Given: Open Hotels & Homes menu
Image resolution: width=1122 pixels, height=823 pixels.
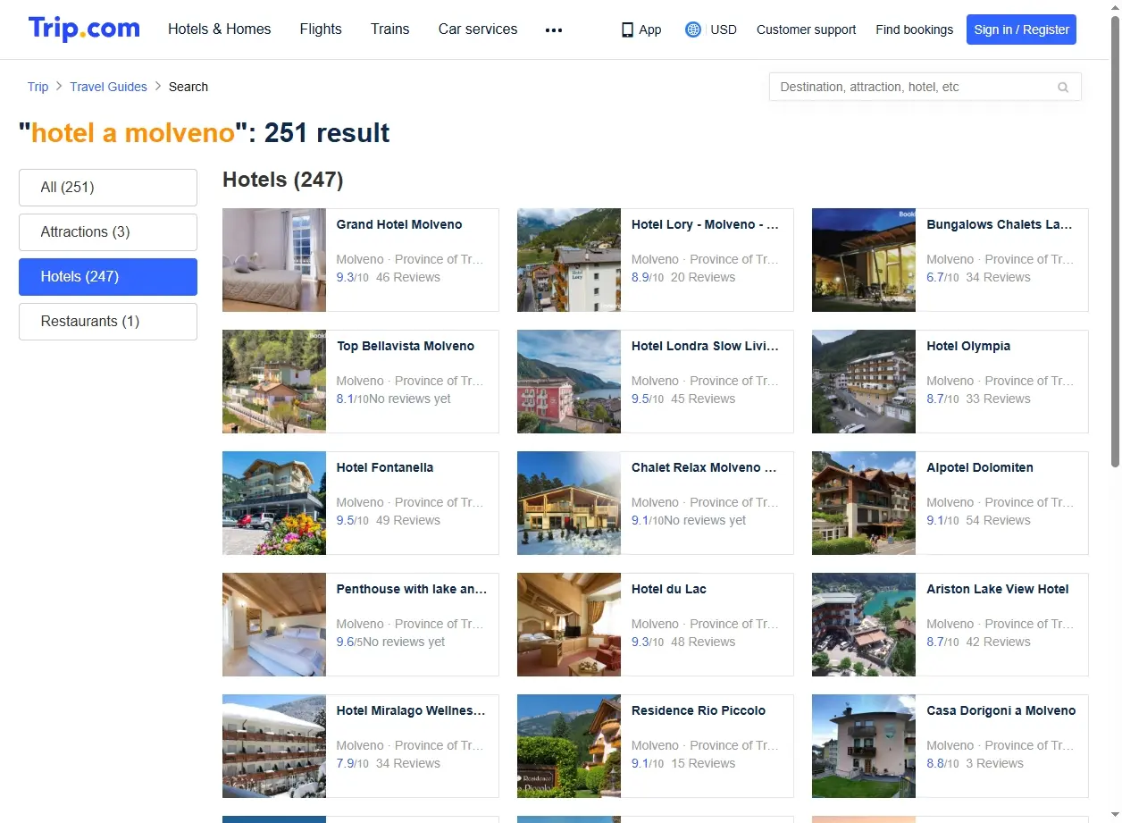Looking at the screenshot, I should pyautogui.click(x=220, y=29).
